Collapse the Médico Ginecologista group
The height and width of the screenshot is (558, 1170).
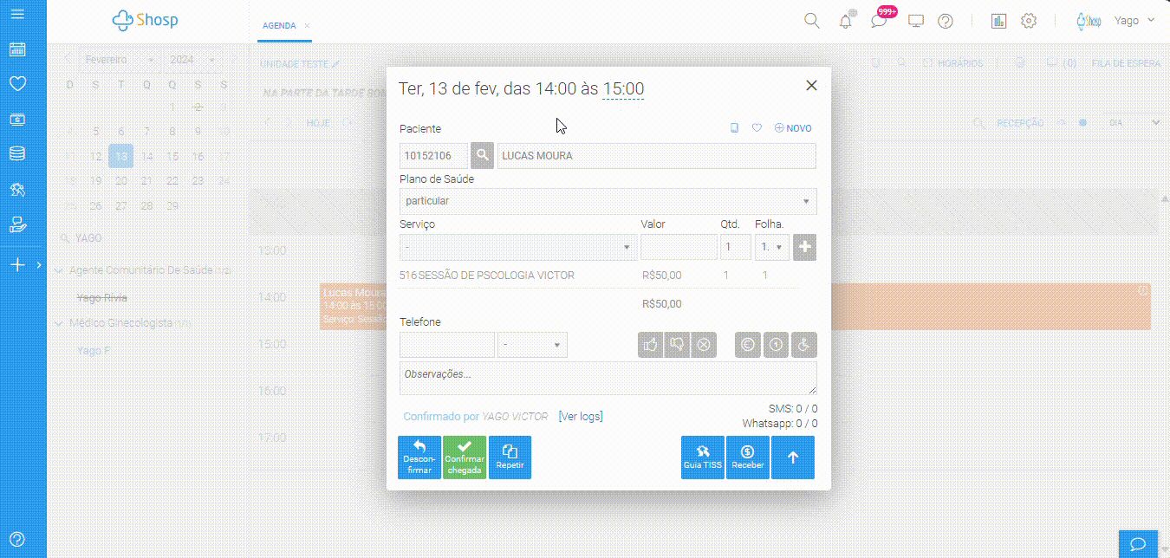(x=61, y=324)
